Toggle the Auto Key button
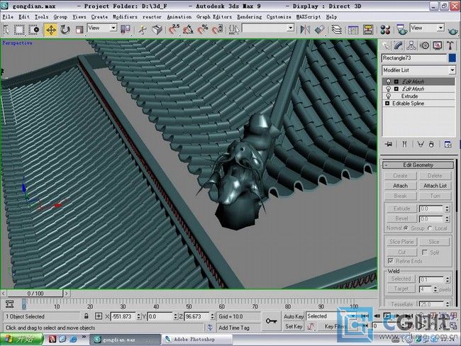 click(x=294, y=317)
